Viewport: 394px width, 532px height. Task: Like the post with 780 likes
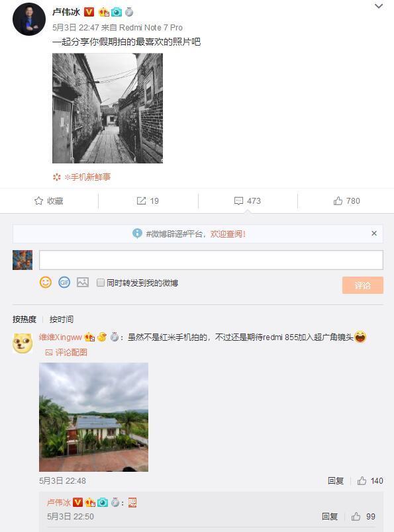346,201
